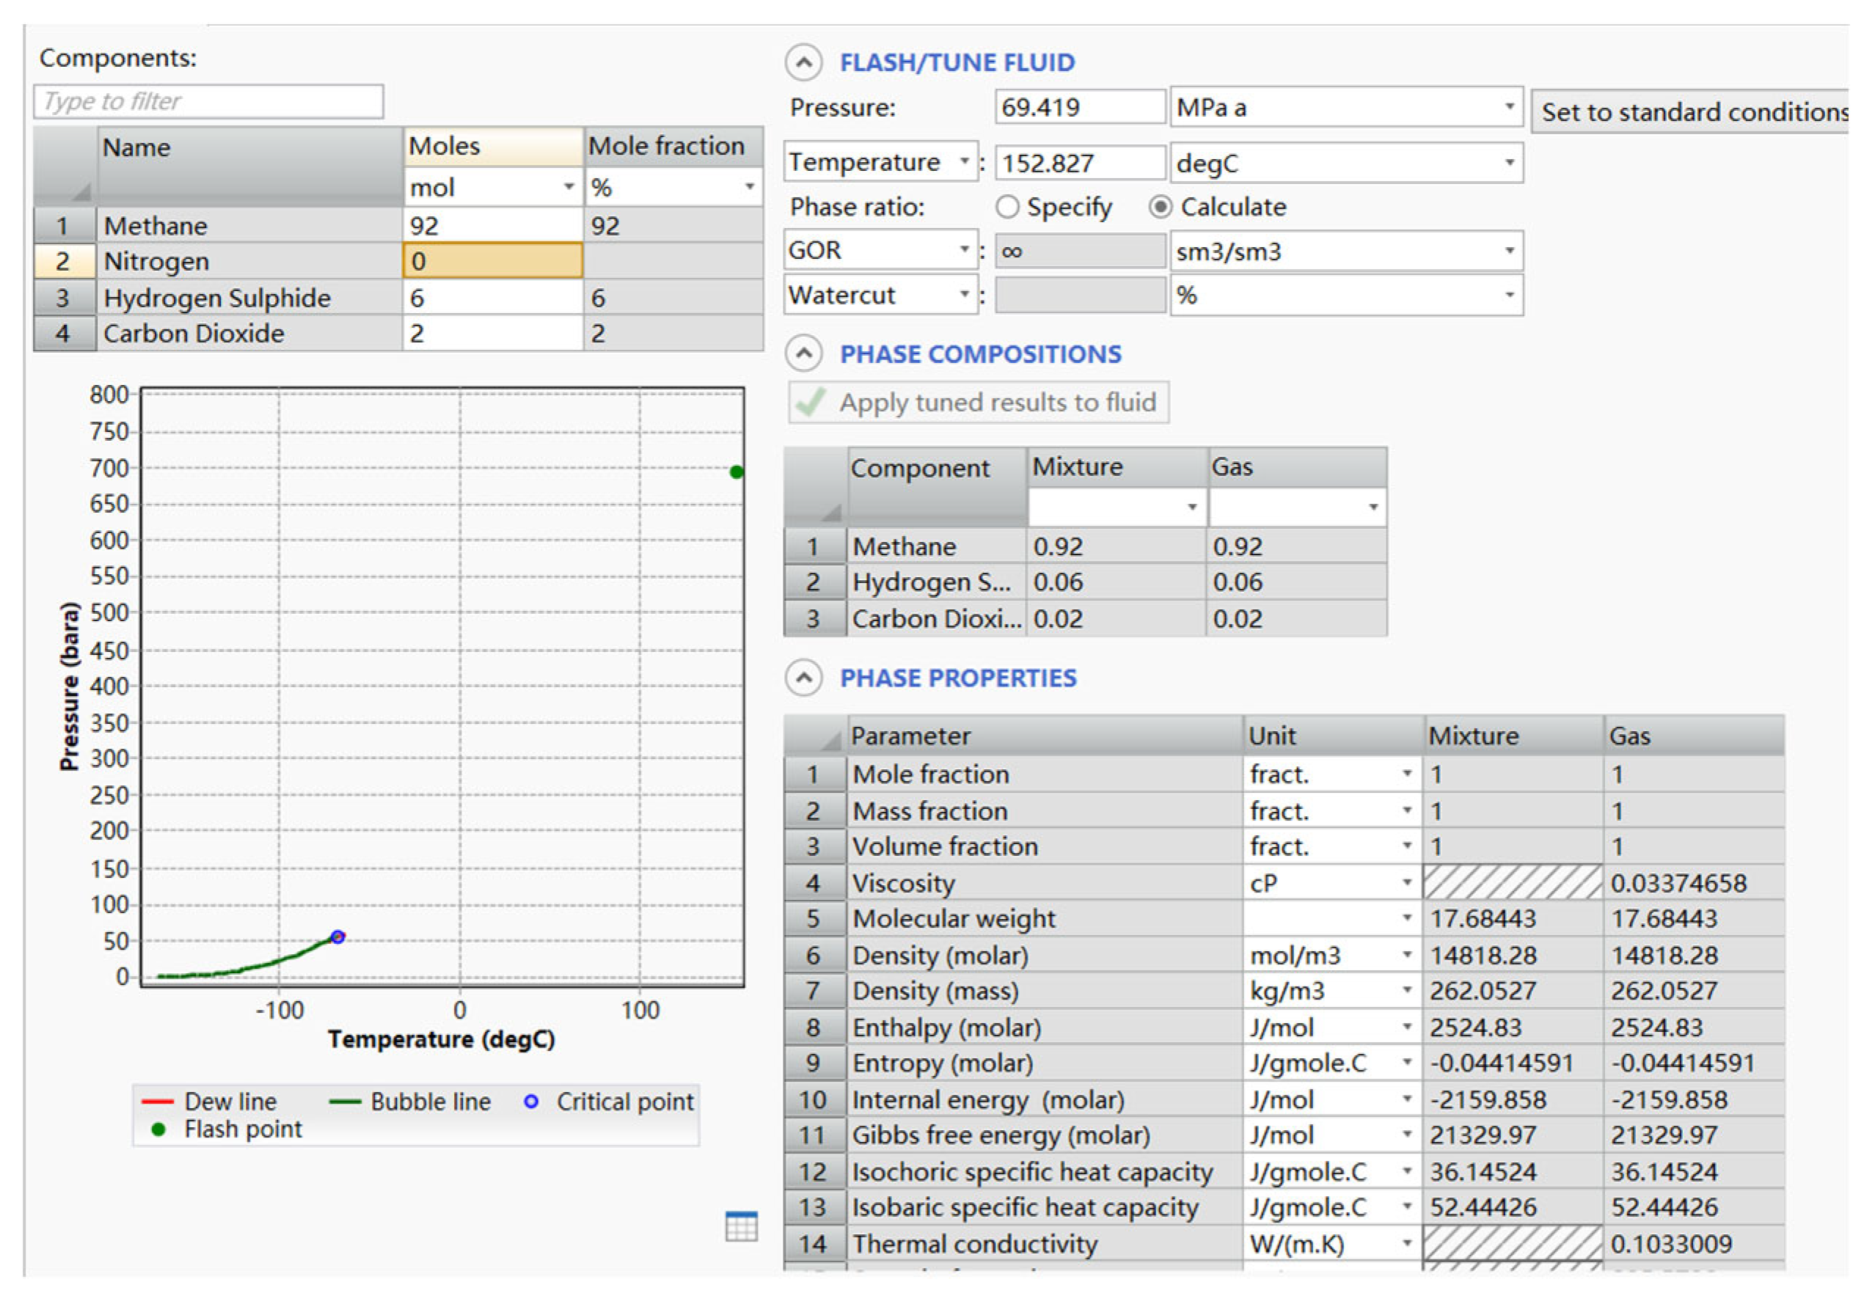Collapse the PHASE PROPERTIES section
This screenshot has width=1867, height=1301.
pos(803,678)
